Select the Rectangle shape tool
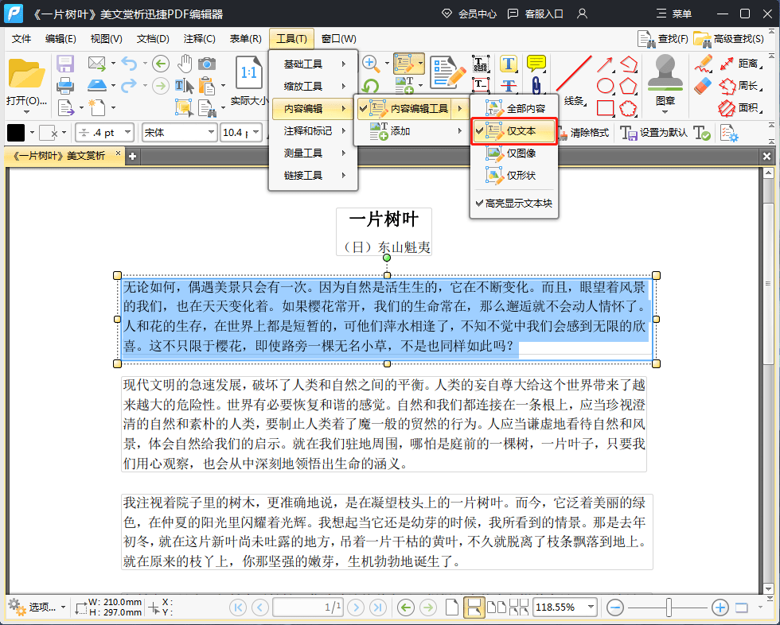This screenshot has width=780, height=625. tap(605, 108)
